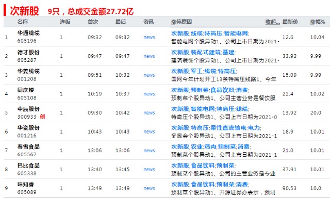This screenshot has width=330, height=198.
Task: Open news link for 中辰股份
Action: pyautogui.click(x=149, y=113)
